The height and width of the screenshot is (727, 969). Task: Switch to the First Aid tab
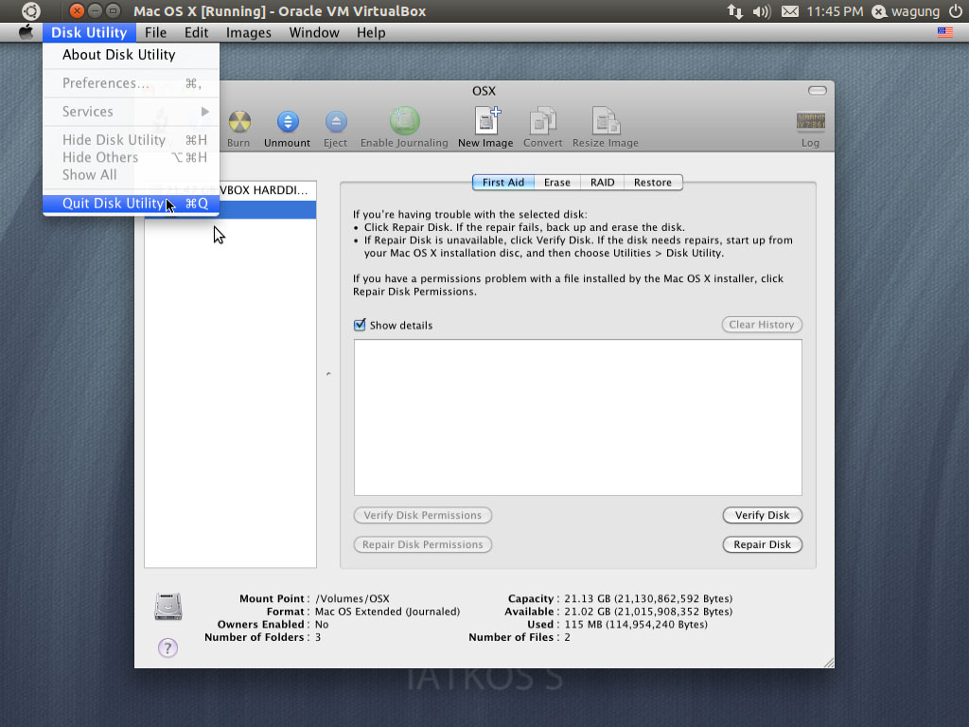pyautogui.click(x=503, y=183)
